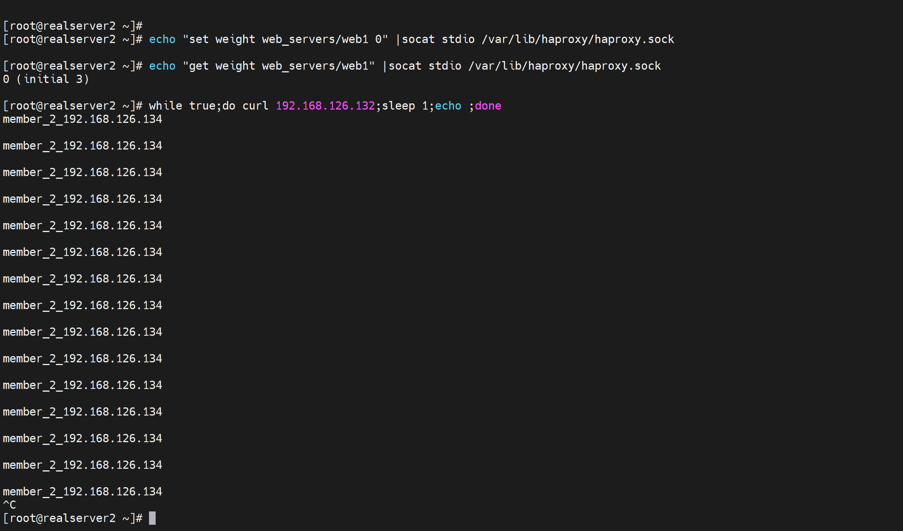Viewport: 903px width, 531px height.
Task: Click the last member_2_192.168.126.134 output line above ^C
Action: (x=82, y=491)
